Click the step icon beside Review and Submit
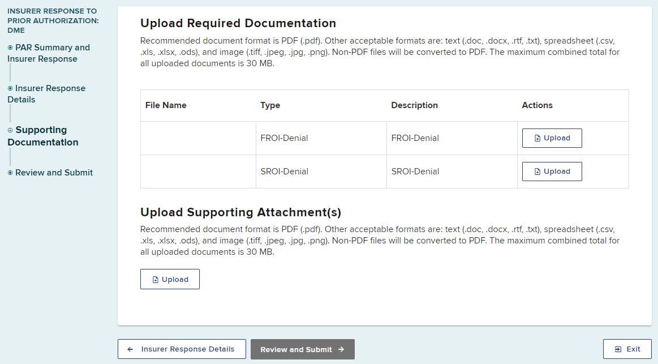This screenshot has width=658, height=364. tap(9, 173)
